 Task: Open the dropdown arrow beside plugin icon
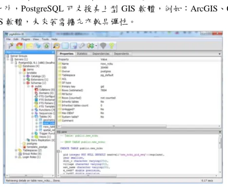click(x=96, y=46)
